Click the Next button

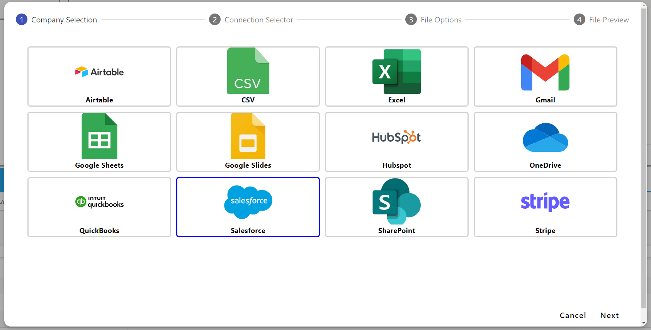click(609, 315)
